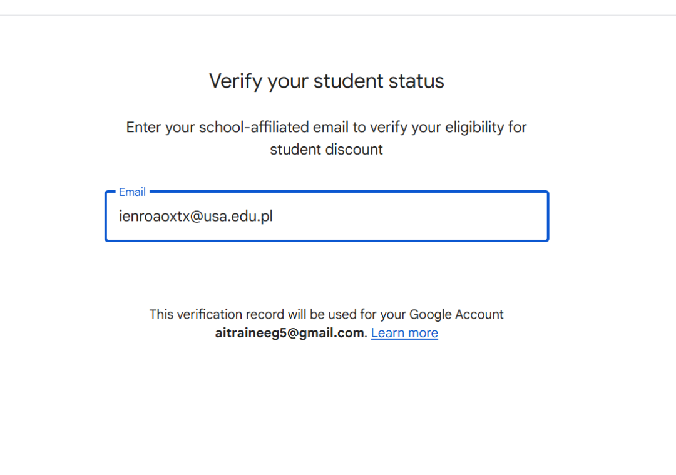676x475 pixels.
Task: Click the 'student discount' text line
Action: pyautogui.click(x=326, y=150)
